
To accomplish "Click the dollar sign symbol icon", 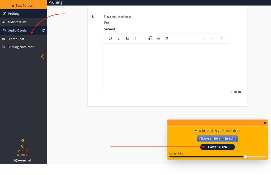I will (x=167, y=38).
